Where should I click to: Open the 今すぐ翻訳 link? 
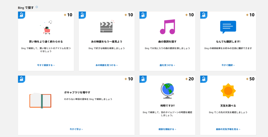228,65
